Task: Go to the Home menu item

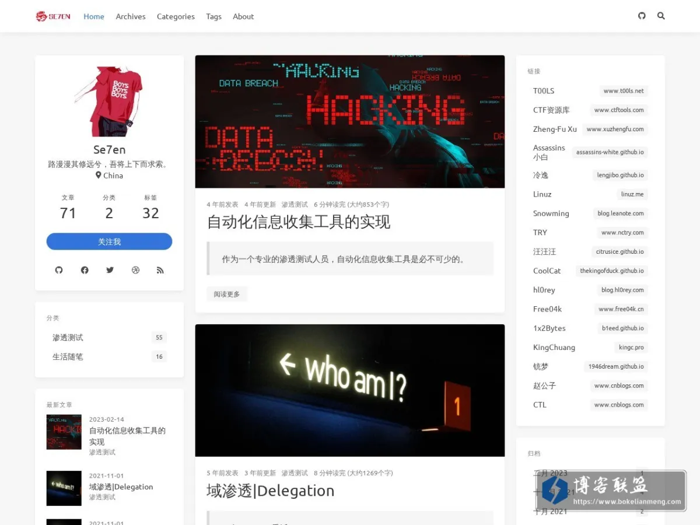Action: click(x=94, y=16)
